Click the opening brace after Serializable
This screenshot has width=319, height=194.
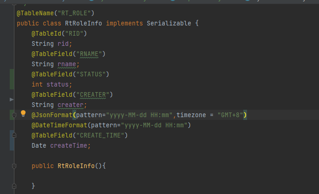coord(197,23)
